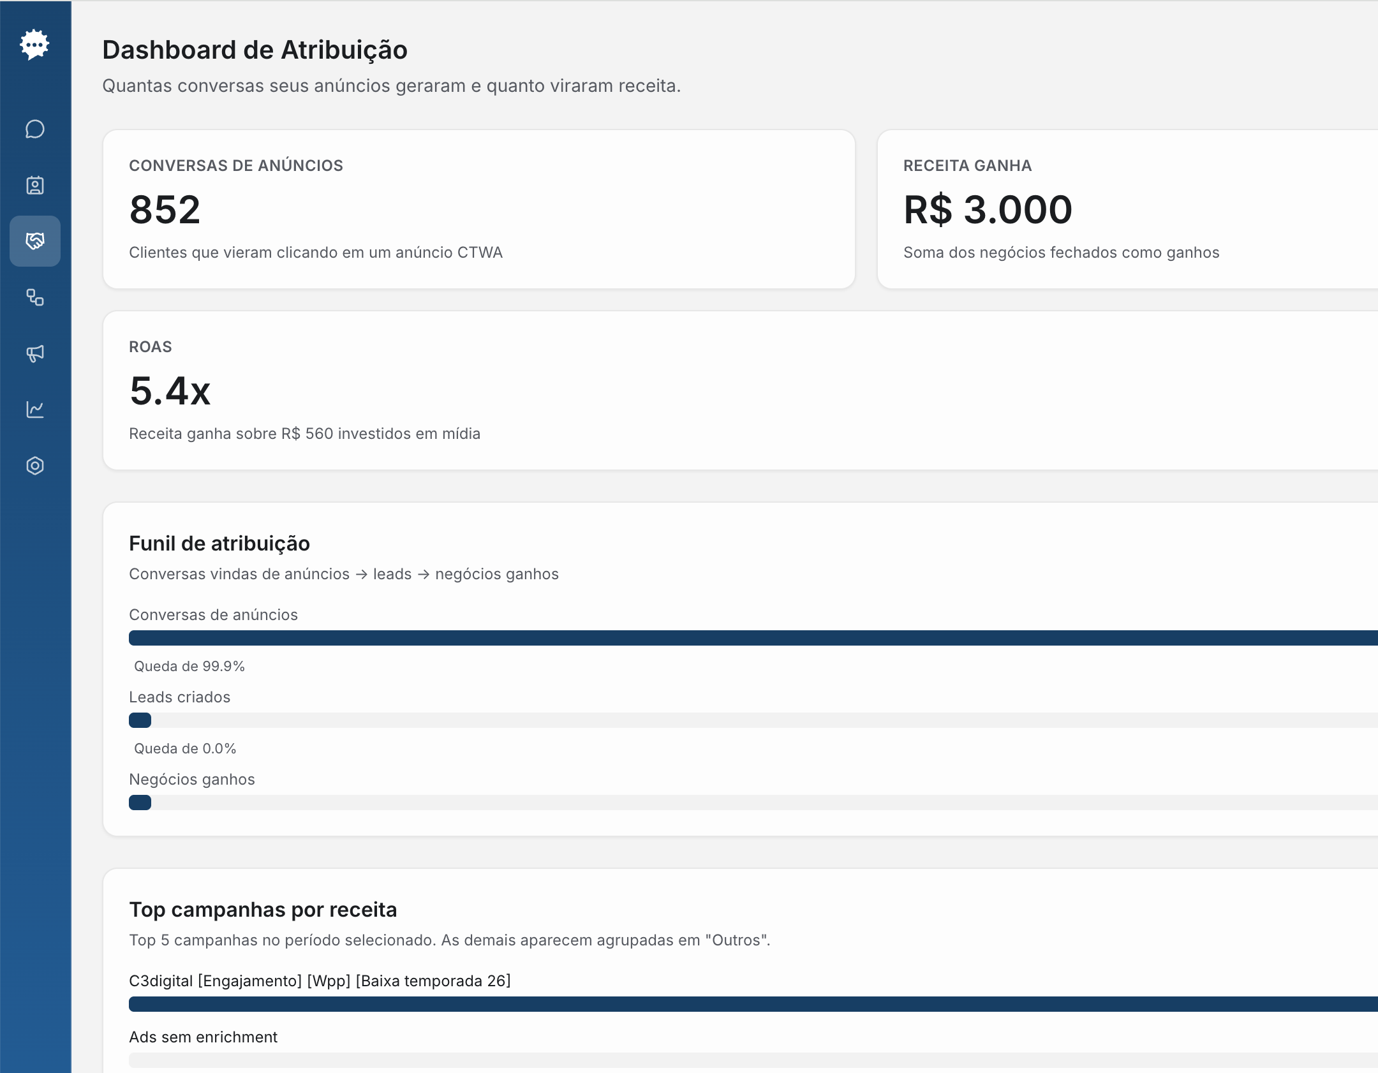The image size is (1378, 1073).
Task: Click the Ads sem enrichment revenue bar
Action: coord(753,1060)
